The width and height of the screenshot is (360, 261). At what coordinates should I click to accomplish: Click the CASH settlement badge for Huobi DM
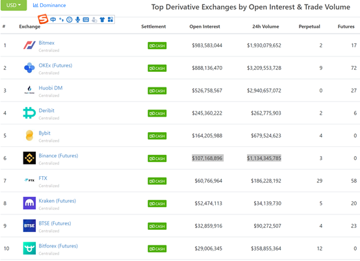click(157, 91)
